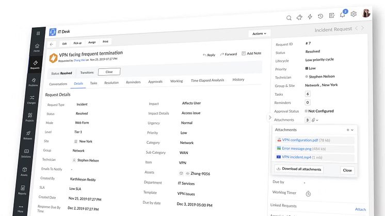This screenshot has height=216, width=385.
Task: Click the search magnifier icon
Action: (x=289, y=18)
